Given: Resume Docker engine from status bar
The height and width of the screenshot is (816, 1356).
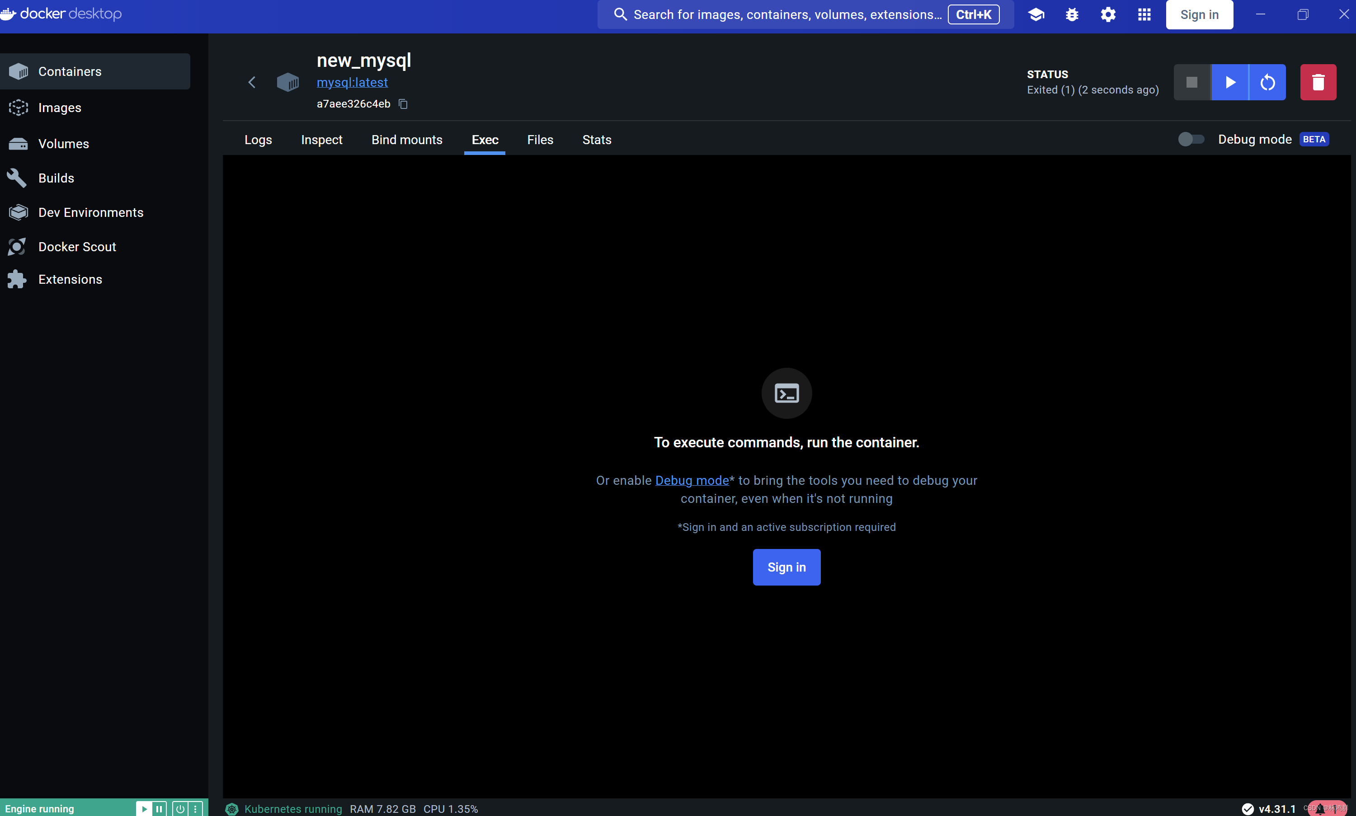Looking at the screenshot, I should 144,809.
